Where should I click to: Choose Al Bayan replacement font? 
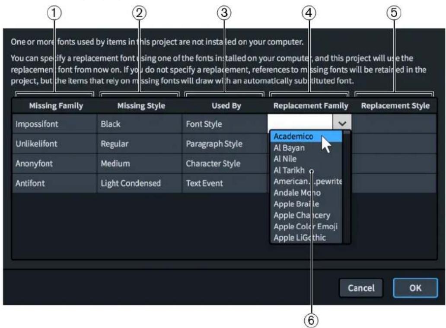306,148
